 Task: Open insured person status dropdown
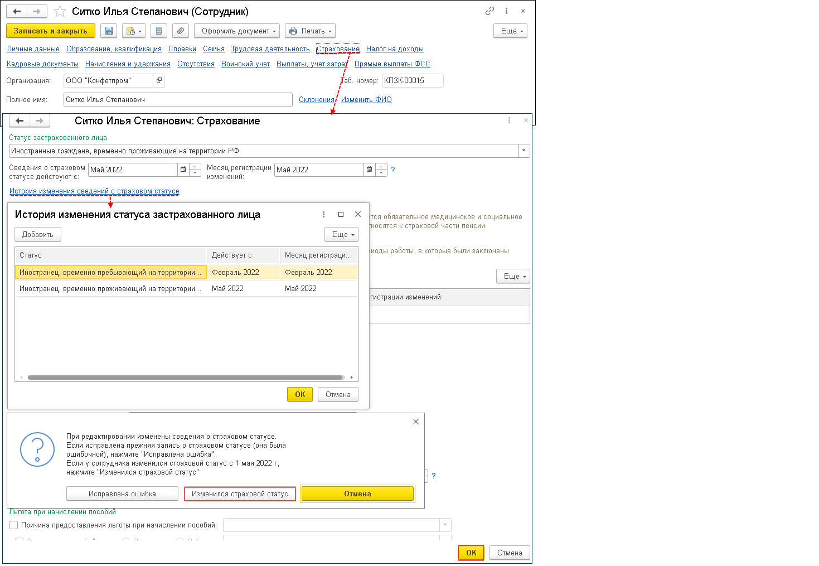coord(524,151)
